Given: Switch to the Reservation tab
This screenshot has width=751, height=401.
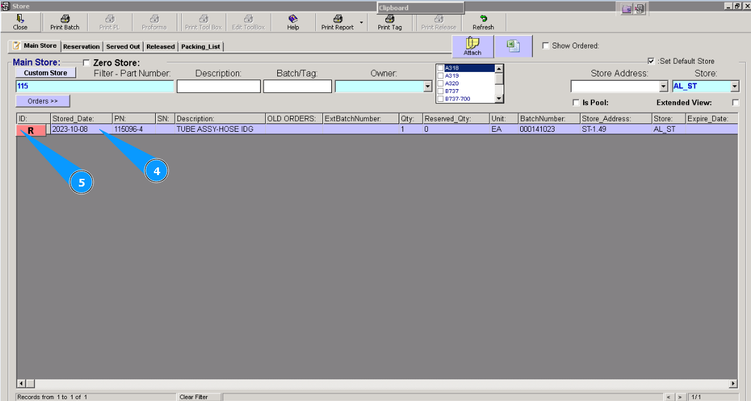Looking at the screenshot, I should pyautogui.click(x=81, y=46).
